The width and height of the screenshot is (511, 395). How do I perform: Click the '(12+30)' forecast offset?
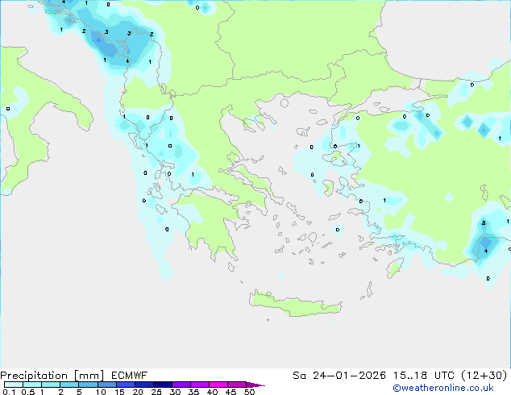coord(484,376)
